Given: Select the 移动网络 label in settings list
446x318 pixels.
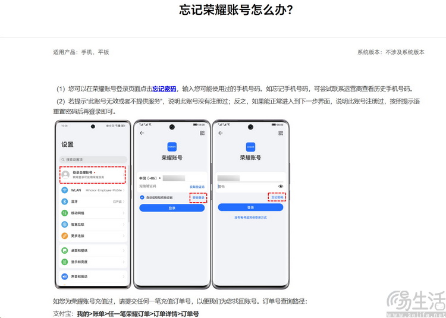Looking at the screenshot, I should (77, 213).
